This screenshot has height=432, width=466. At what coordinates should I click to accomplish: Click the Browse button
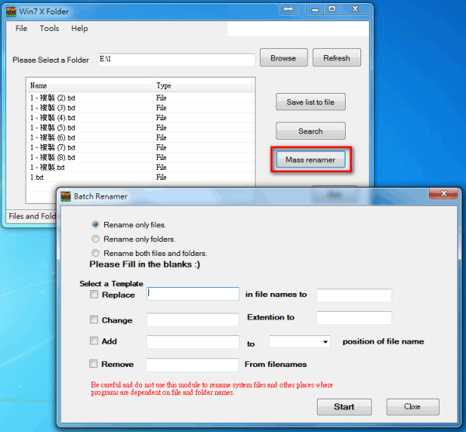click(x=283, y=58)
